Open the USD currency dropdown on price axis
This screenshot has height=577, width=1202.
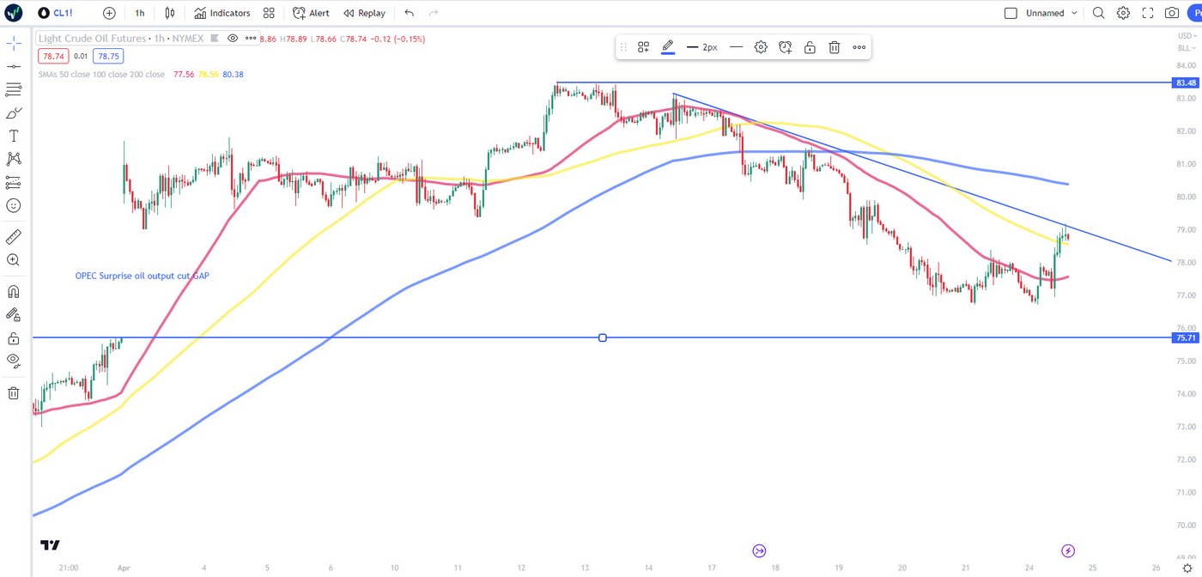click(x=1186, y=36)
